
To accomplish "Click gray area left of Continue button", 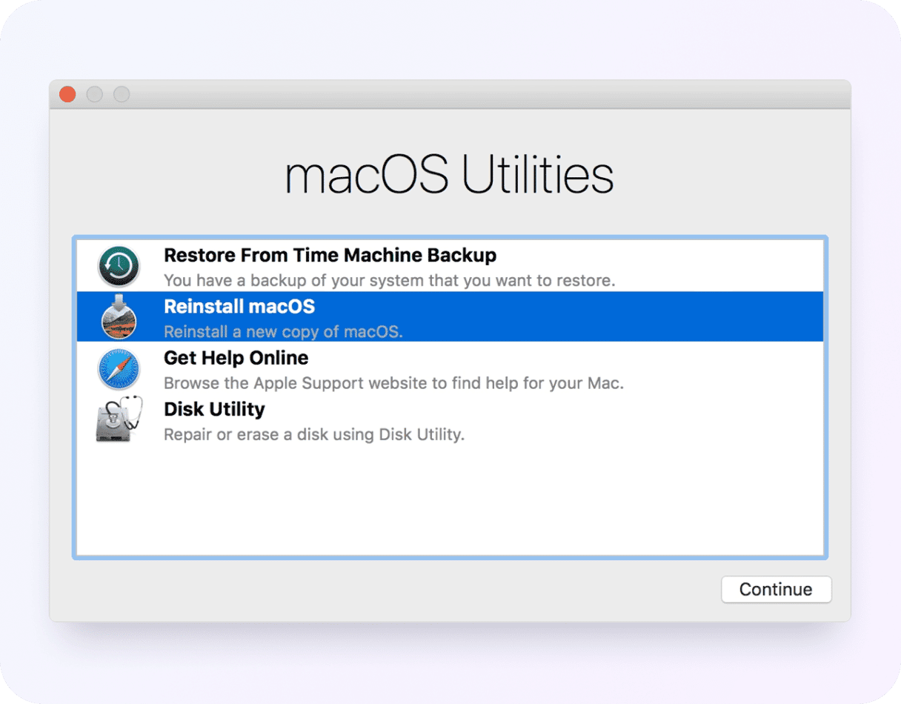I will [445, 590].
